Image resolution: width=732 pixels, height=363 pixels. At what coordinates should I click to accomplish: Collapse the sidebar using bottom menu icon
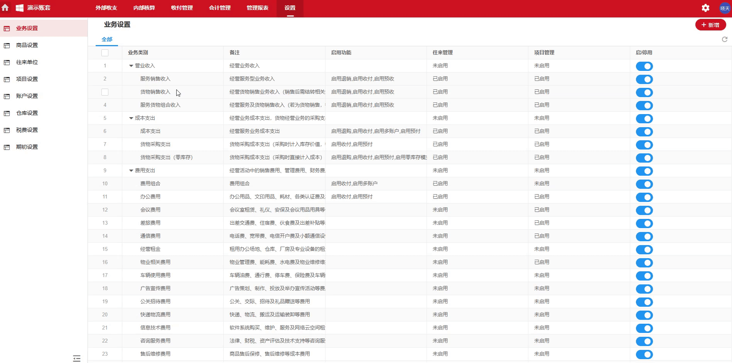coord(77,358)
